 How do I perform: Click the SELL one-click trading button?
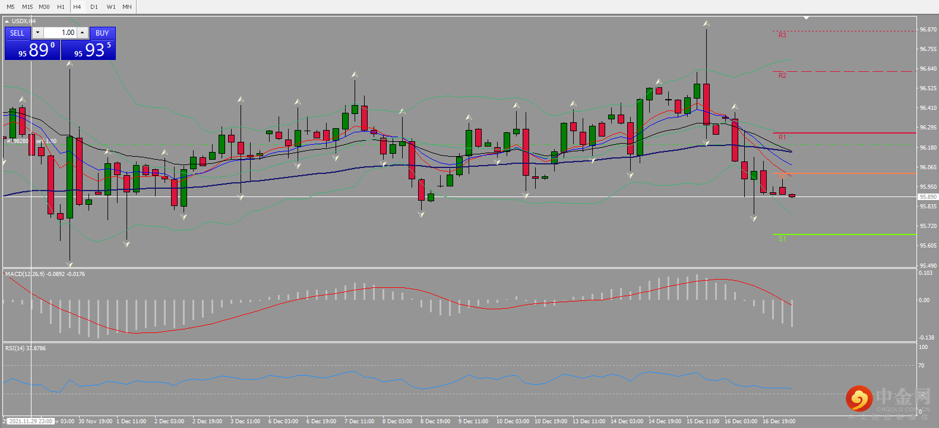click(x=17, y=33)
